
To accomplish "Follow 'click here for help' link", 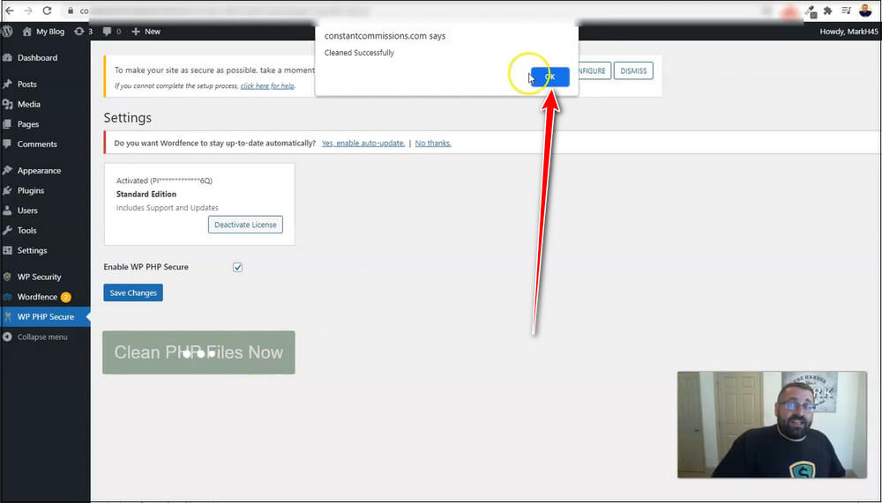I will 267,86.
